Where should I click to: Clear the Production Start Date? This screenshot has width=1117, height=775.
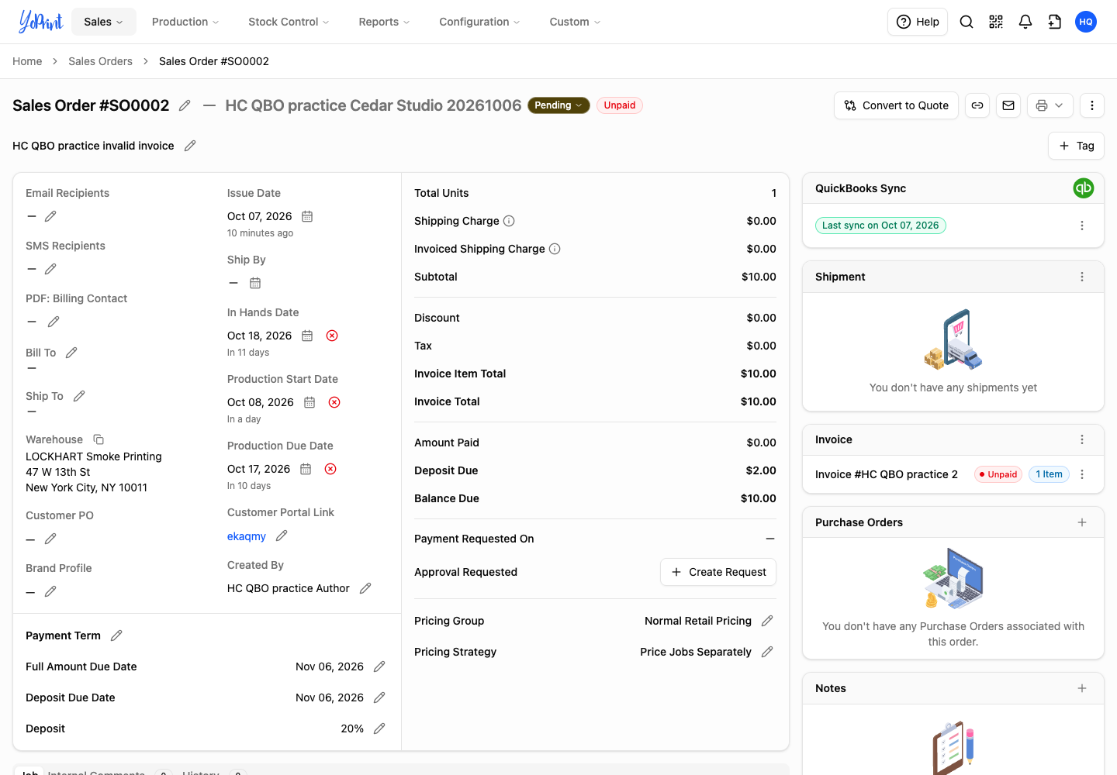pos(334,402)
